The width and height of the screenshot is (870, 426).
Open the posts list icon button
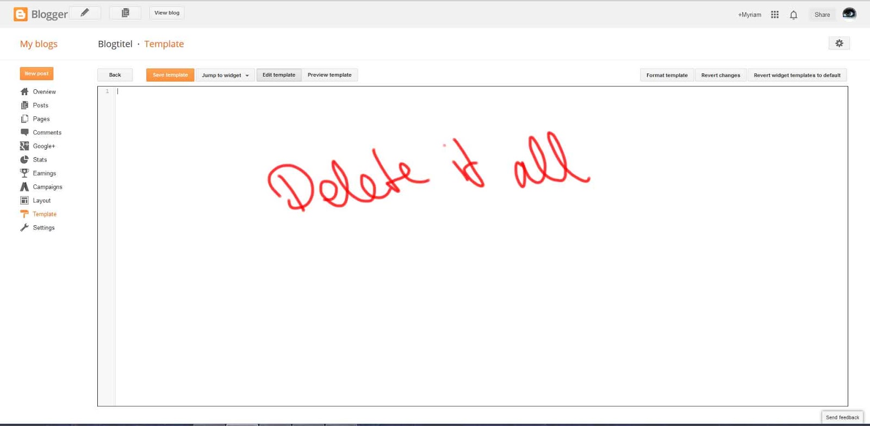pos(125,13)
